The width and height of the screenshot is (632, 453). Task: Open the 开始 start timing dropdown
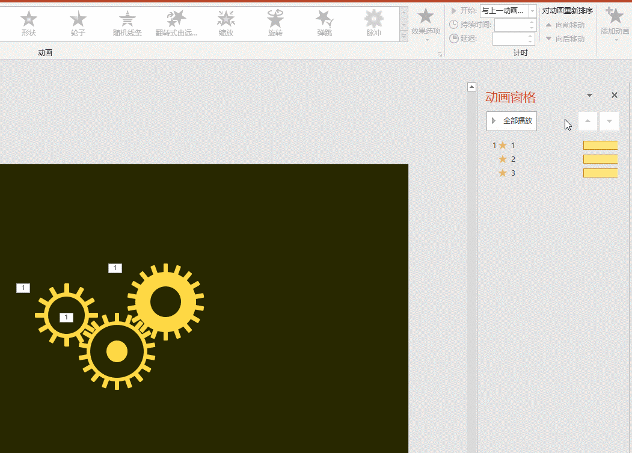532,11
